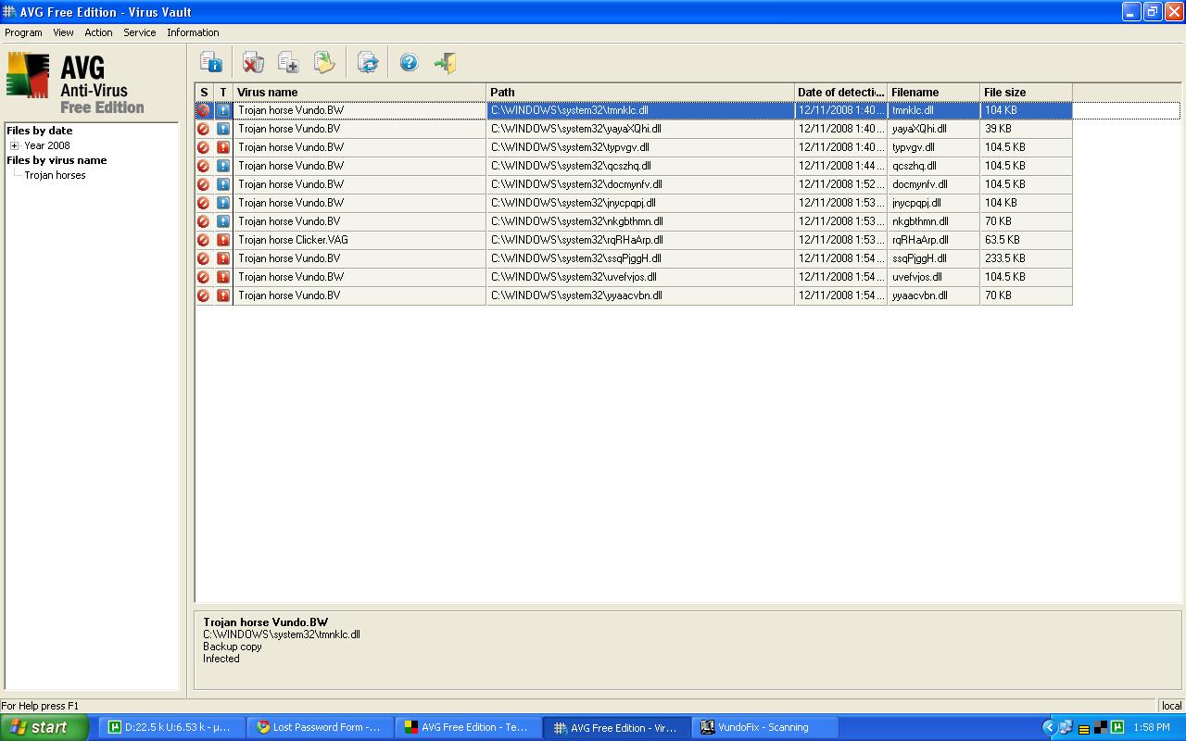Show hidden tray icons with the arrow
The height and width of the screenshot is (741, 1186).
[x=1049, y=727]
